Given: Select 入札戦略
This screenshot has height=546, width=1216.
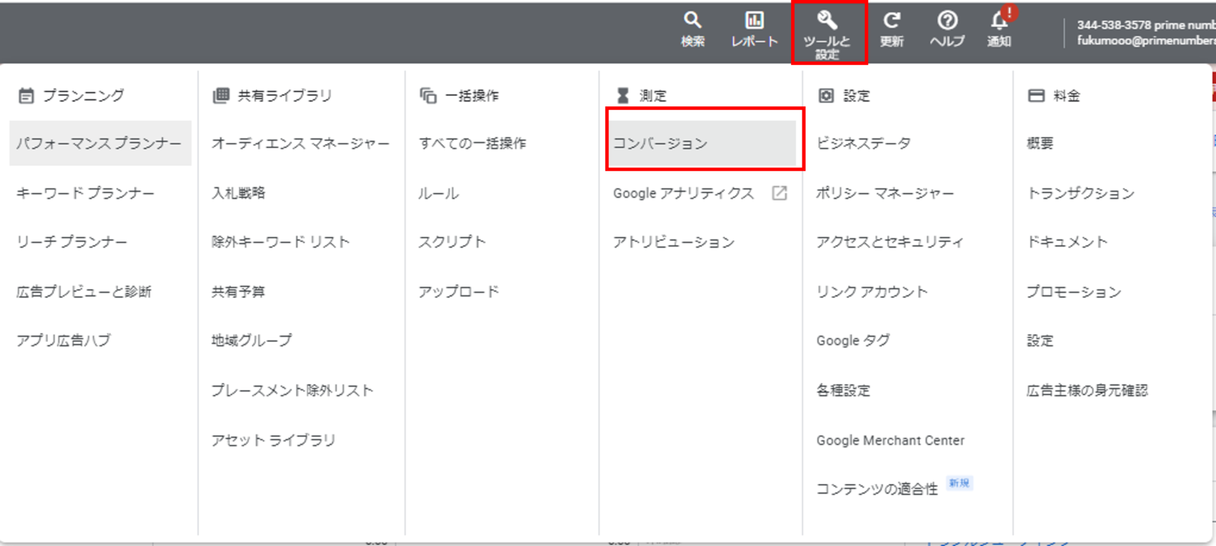Looking at the screenshot, I should point(238,193).
